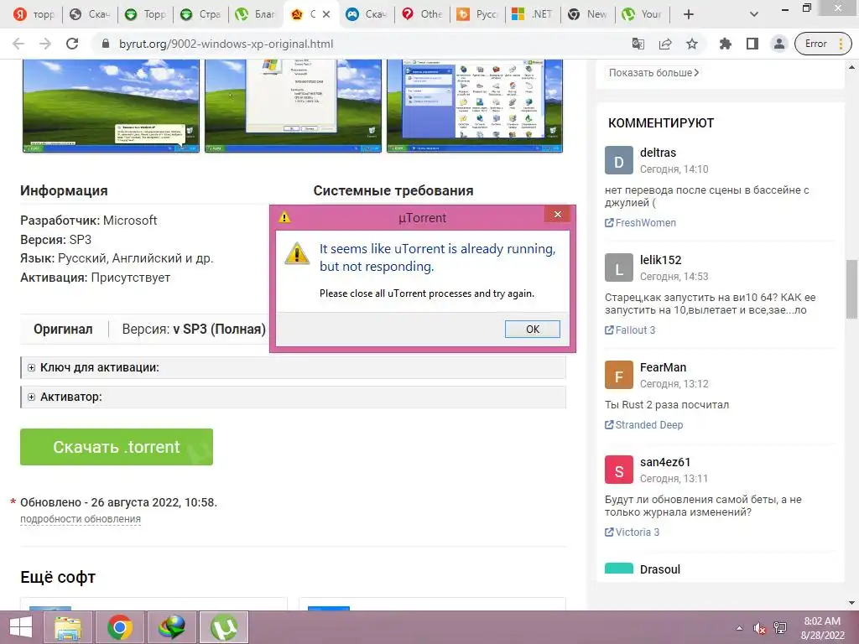Viewport: 859px width, 644px height.
Task: Open the third Windows XP screenshot
Action: 475,106
